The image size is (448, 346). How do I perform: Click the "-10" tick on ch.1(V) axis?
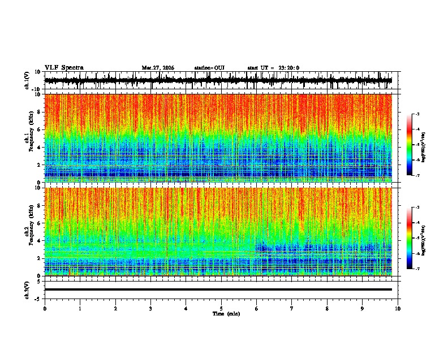[36, 89]
